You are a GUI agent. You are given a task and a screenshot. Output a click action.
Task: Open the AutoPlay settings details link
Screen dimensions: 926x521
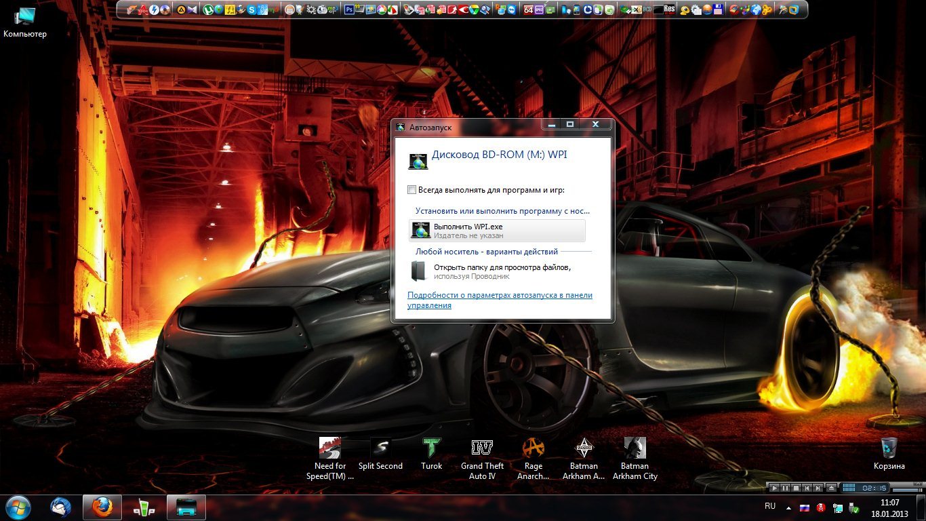pos(500,300)
